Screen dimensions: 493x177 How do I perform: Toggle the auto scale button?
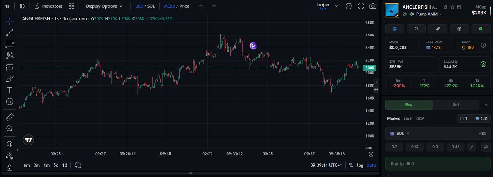[x=371, y=165]
